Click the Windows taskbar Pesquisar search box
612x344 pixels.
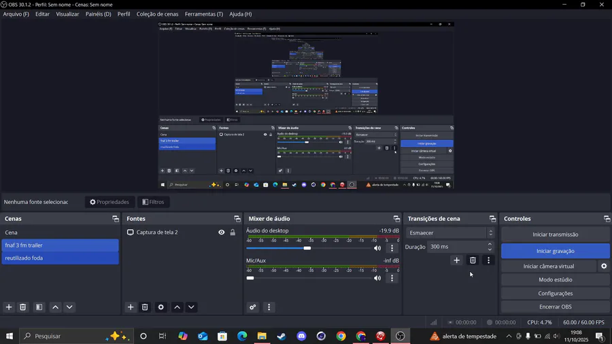(76, 336)
